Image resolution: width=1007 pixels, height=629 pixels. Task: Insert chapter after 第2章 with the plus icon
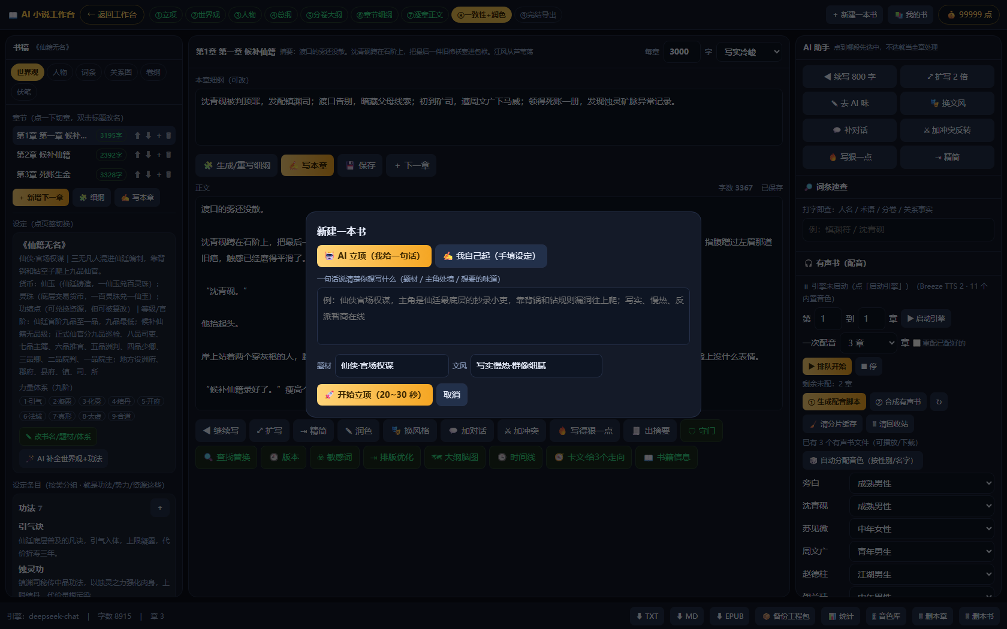(159, 155)
